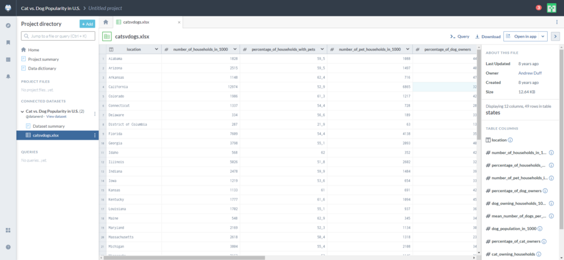Open the kebab menu at tab bar right
Image resolution: width=564 pixels, height=260 pixels.
coord(557,22)
